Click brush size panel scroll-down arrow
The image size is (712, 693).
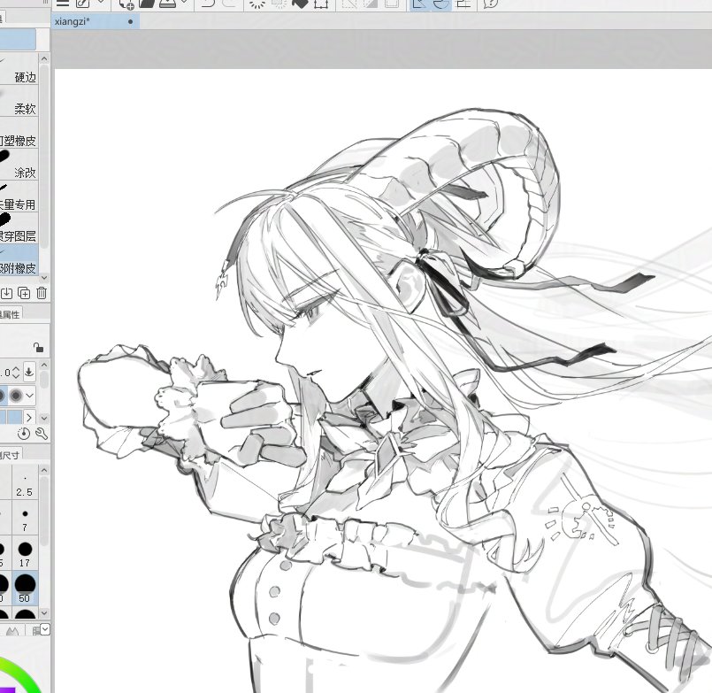pos(44,613)
